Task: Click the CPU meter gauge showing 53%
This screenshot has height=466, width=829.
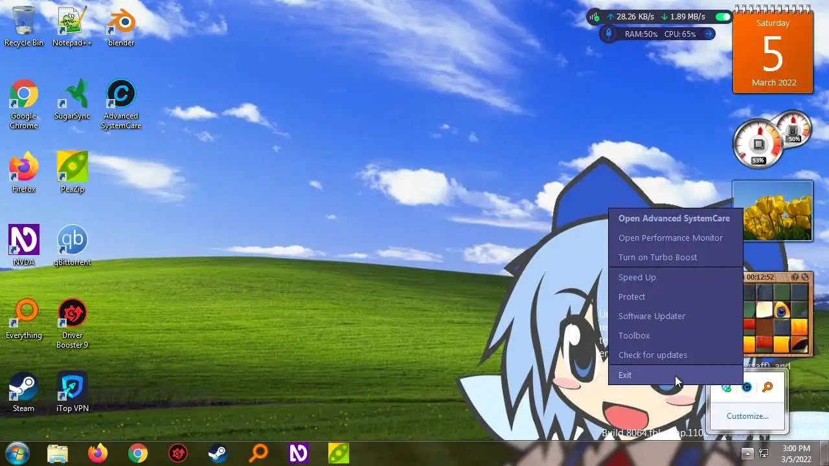Action: click(x=758, y=144)
